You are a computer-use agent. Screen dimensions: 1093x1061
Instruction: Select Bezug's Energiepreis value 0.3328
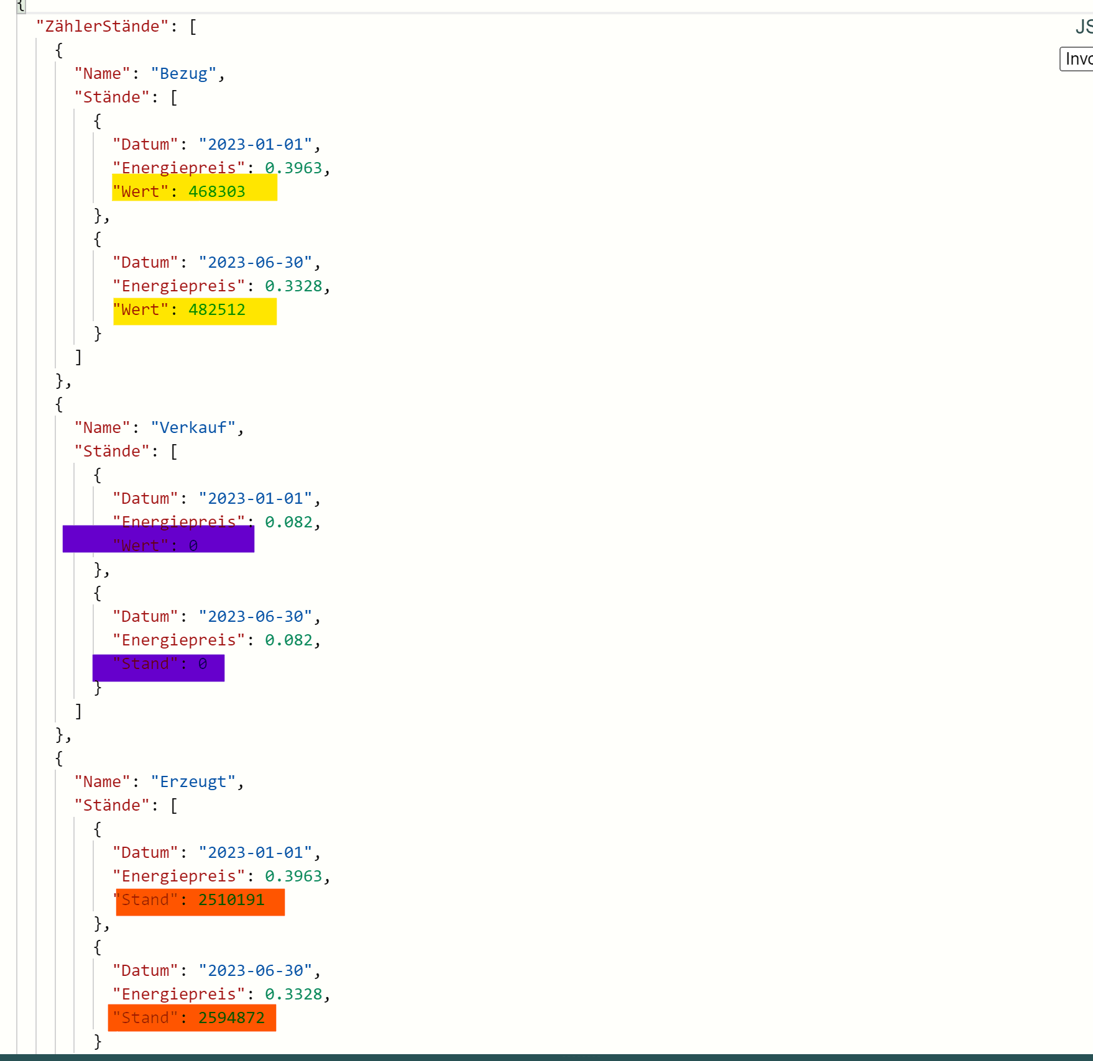point(293,286)
